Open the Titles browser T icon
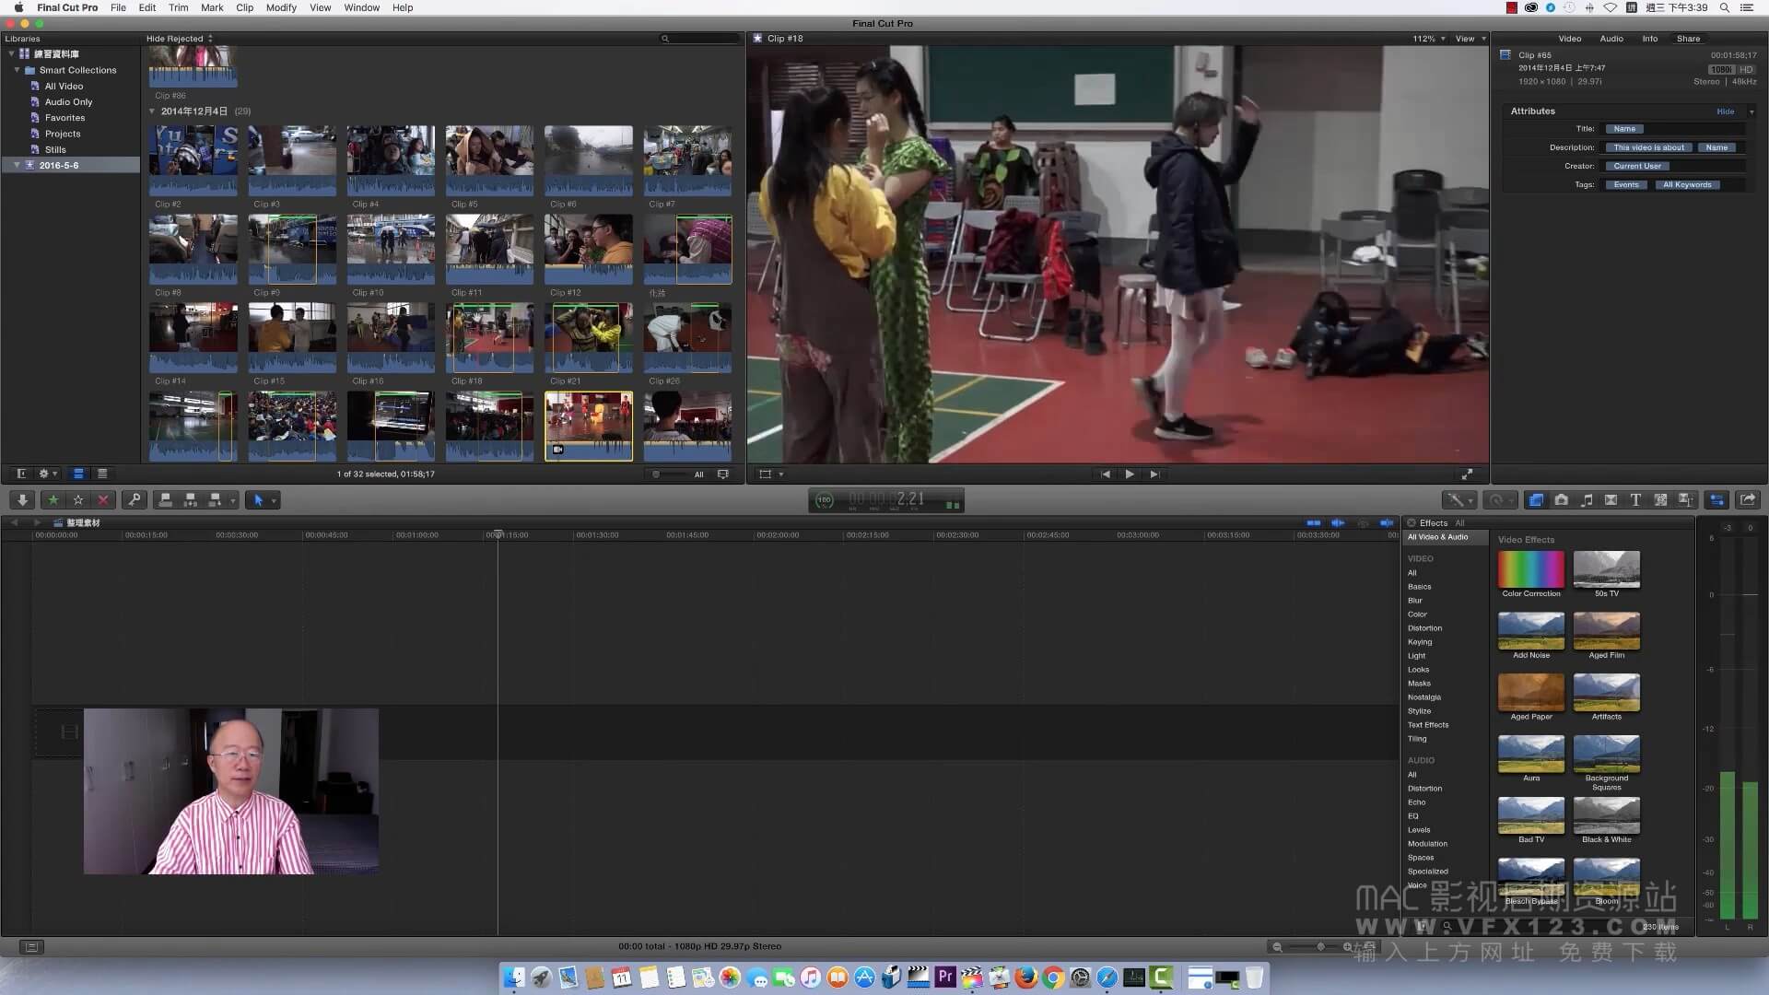 coord(1635,499)
